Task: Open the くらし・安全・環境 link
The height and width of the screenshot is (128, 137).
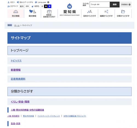Action: point(20,102)
